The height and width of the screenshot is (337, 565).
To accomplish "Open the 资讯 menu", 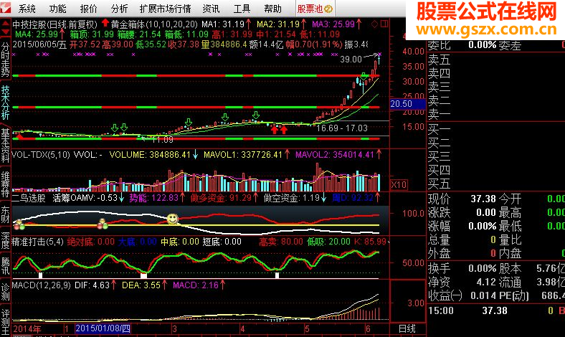I will coord(211,9).
